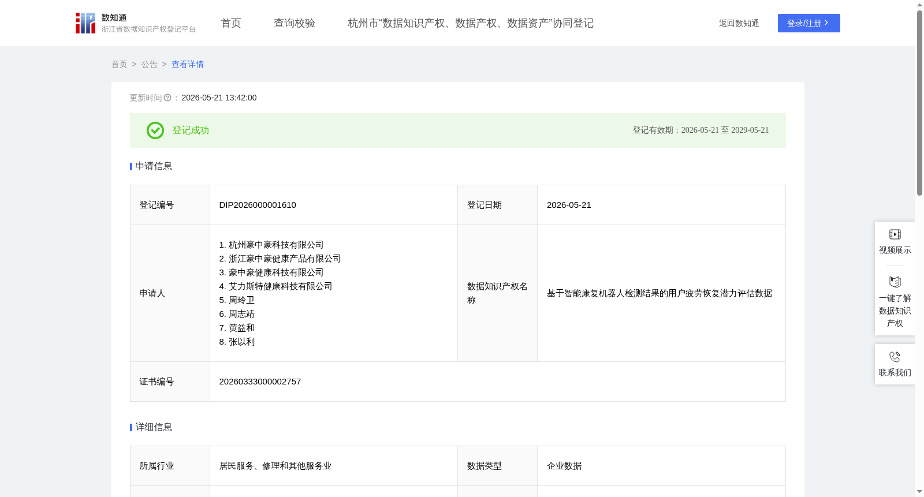
Task: Click the 登记有效期 validity period text
Action: [701, 130]
